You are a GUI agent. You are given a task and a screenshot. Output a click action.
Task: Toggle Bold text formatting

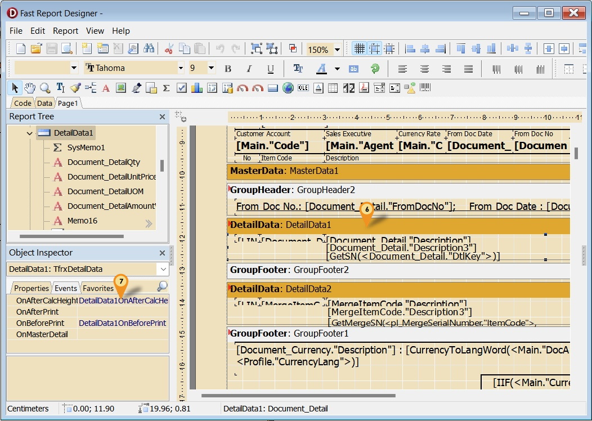tap(228, 69)
